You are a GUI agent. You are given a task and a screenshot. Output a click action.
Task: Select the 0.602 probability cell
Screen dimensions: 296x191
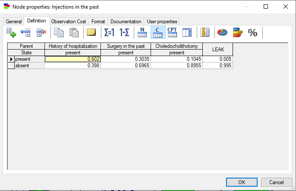pyautogui.click(x=72, y=59)
